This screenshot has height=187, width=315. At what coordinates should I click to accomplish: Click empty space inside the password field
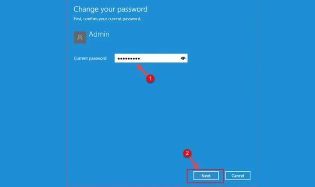[161, 58]
